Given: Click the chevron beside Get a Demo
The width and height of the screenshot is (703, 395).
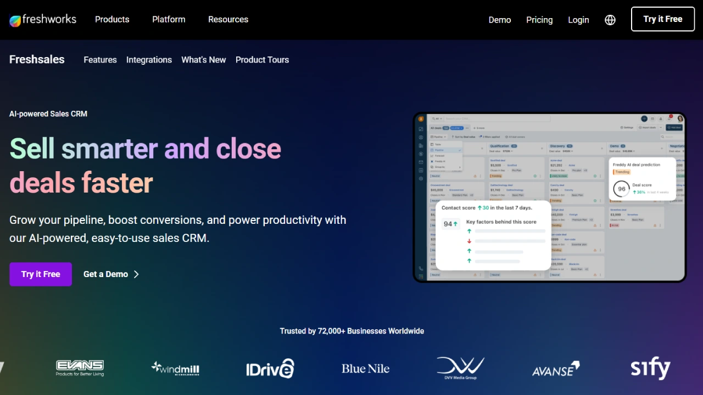Looking at the screenshot, I should [x=136, y=274].
